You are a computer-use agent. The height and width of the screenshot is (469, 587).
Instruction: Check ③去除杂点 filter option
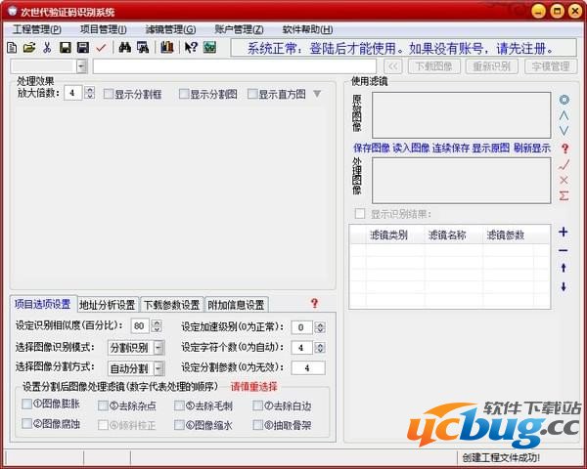(x=103, y=405)
